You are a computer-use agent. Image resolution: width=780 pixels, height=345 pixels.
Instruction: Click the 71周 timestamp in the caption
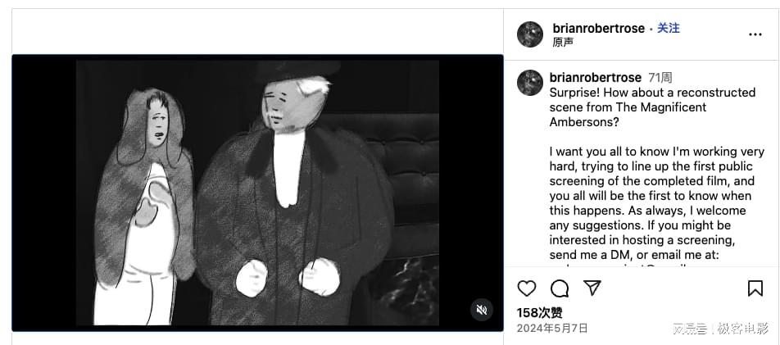(660, 78)
